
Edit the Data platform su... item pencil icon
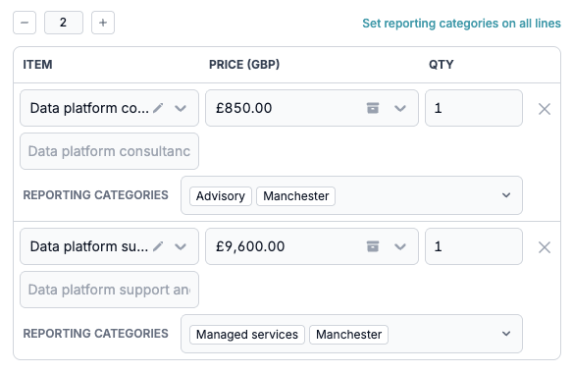(158, 246)
